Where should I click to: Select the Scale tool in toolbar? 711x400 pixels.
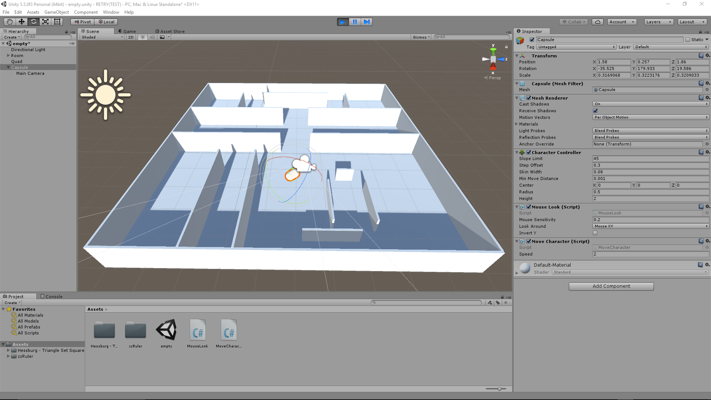pos(45,22)
